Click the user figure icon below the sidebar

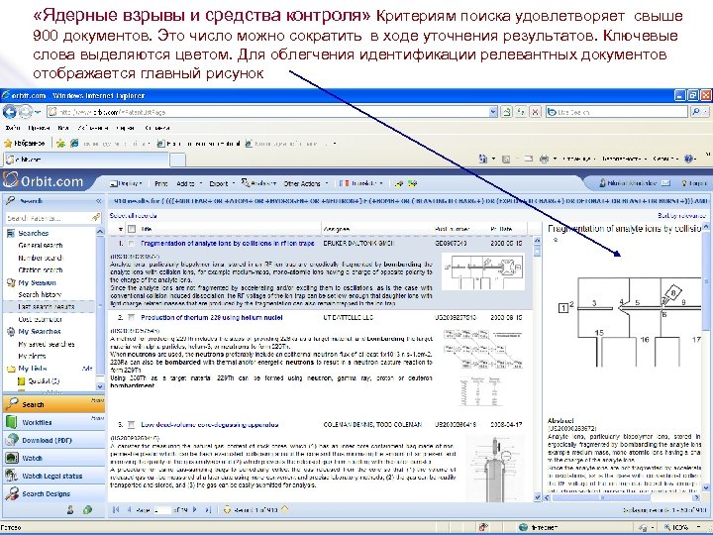tap(70, 510)
